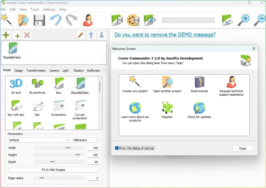Select the 3D text model
Viewport: 266px width, 188px height.
[16, 86]
